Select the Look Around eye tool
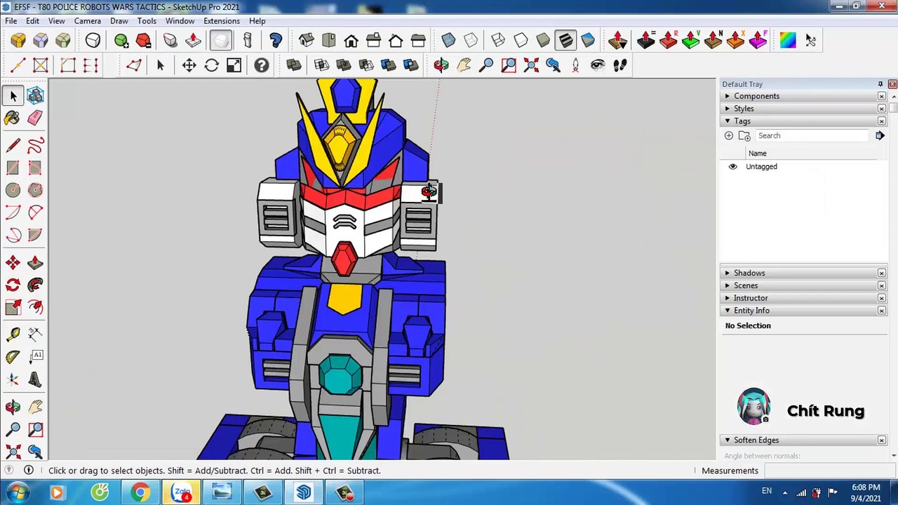This screenshot has height=505, width=898. pyautogui.click(x=598, y=65)
